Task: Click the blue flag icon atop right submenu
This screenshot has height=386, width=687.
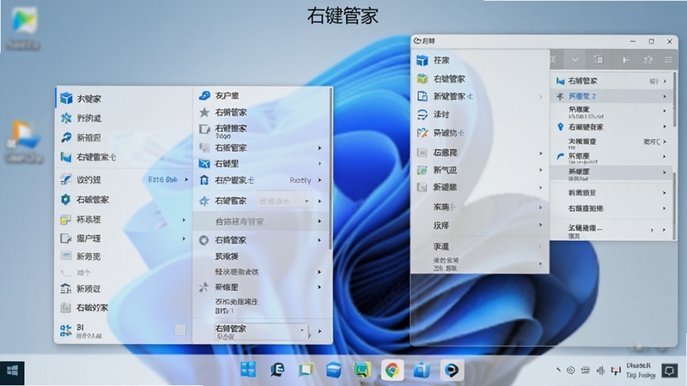Action: pyautogui.click(x=560, y=81)
